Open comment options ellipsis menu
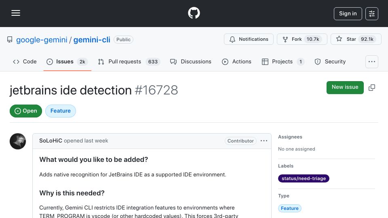388x218 pixels. click(264, 140)
